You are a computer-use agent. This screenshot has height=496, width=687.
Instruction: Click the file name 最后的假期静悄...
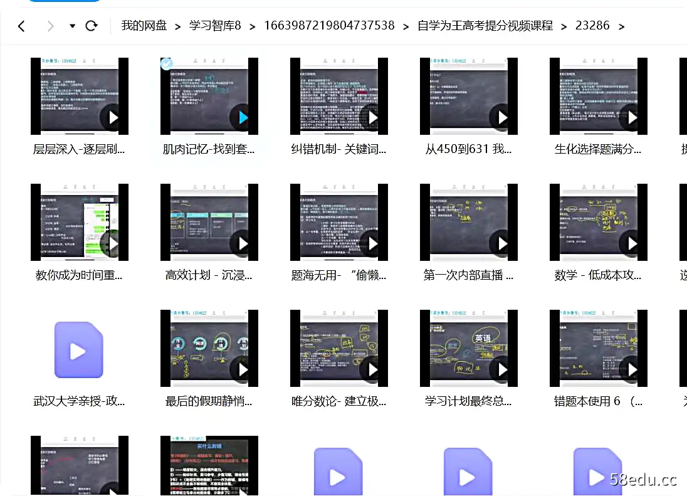(209, 401)
